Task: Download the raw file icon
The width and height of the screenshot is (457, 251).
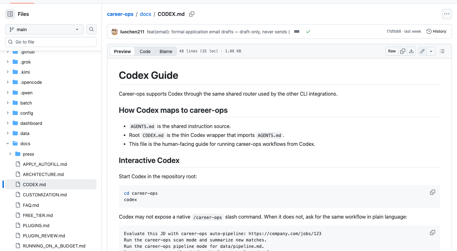Action: coord(411,51)
